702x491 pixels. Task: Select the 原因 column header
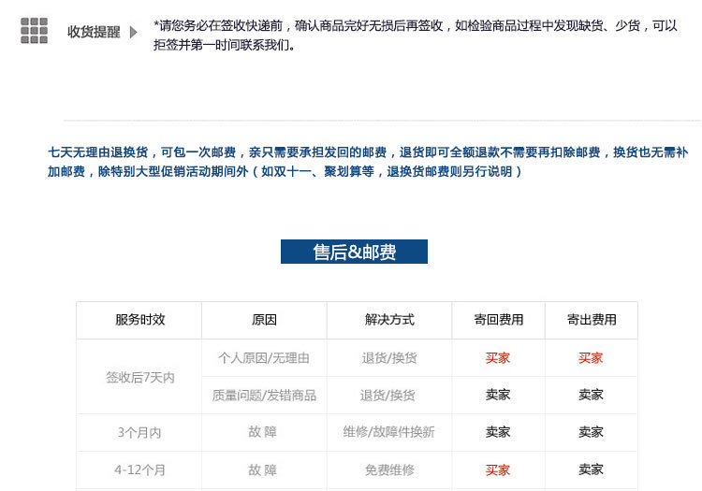(264, 320)
